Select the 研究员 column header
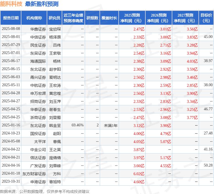Image resolution: width=214 pixels, height=194 pixels. 54,18
